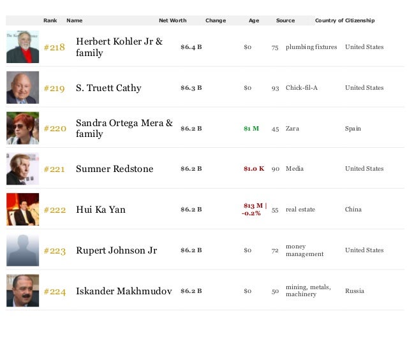Open Iskander Makhmudov's portrait thumbnail
407x344 pixels.
[22, 290]
